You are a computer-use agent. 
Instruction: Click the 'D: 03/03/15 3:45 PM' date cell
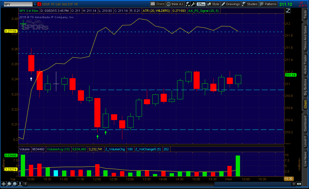(x=55, y=11)
